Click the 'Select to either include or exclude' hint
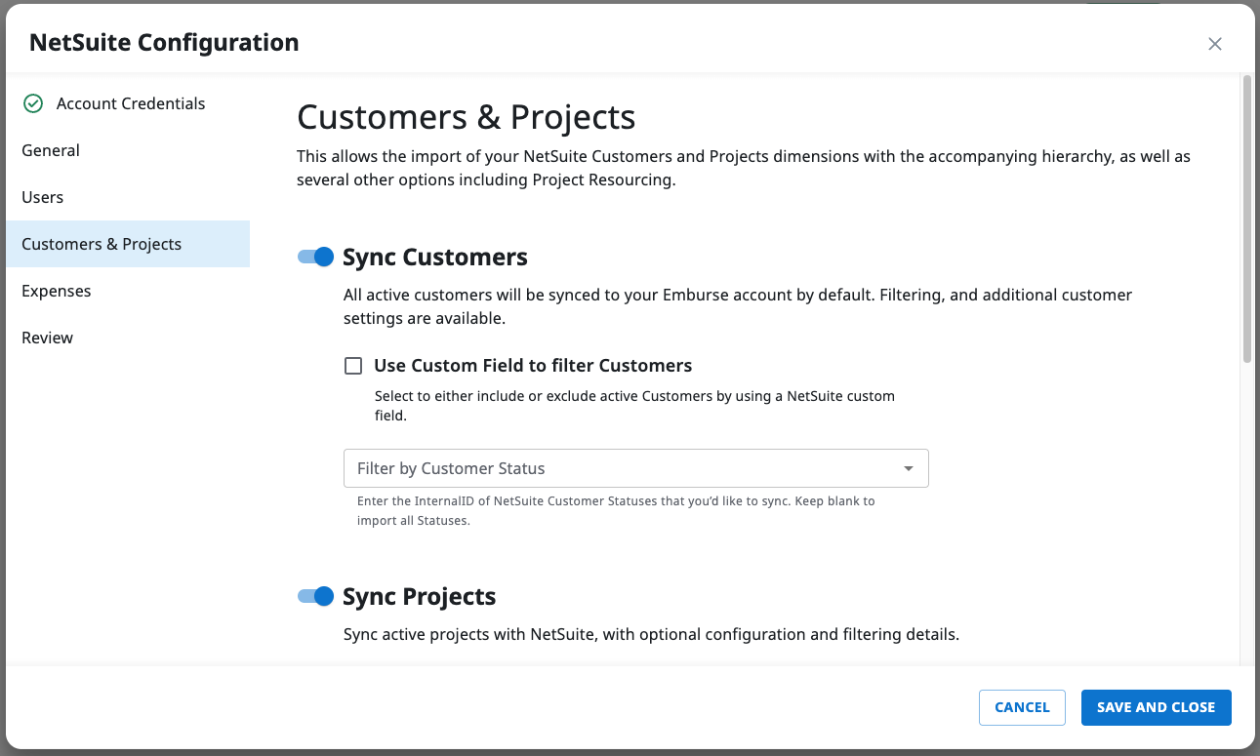This screenshot has height=756, width=1260. 634,406
